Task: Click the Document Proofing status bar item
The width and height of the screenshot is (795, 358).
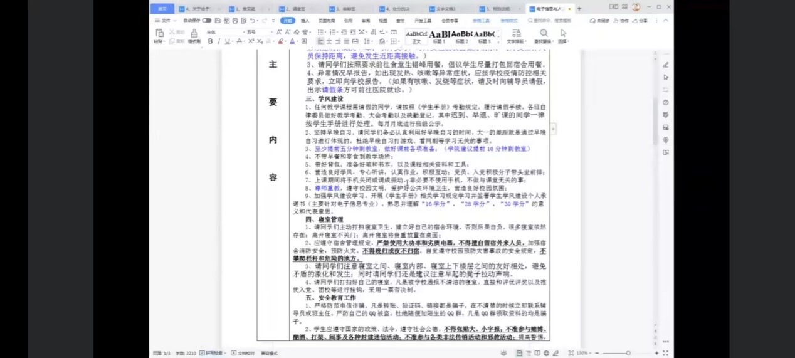Action: (242, 353)
